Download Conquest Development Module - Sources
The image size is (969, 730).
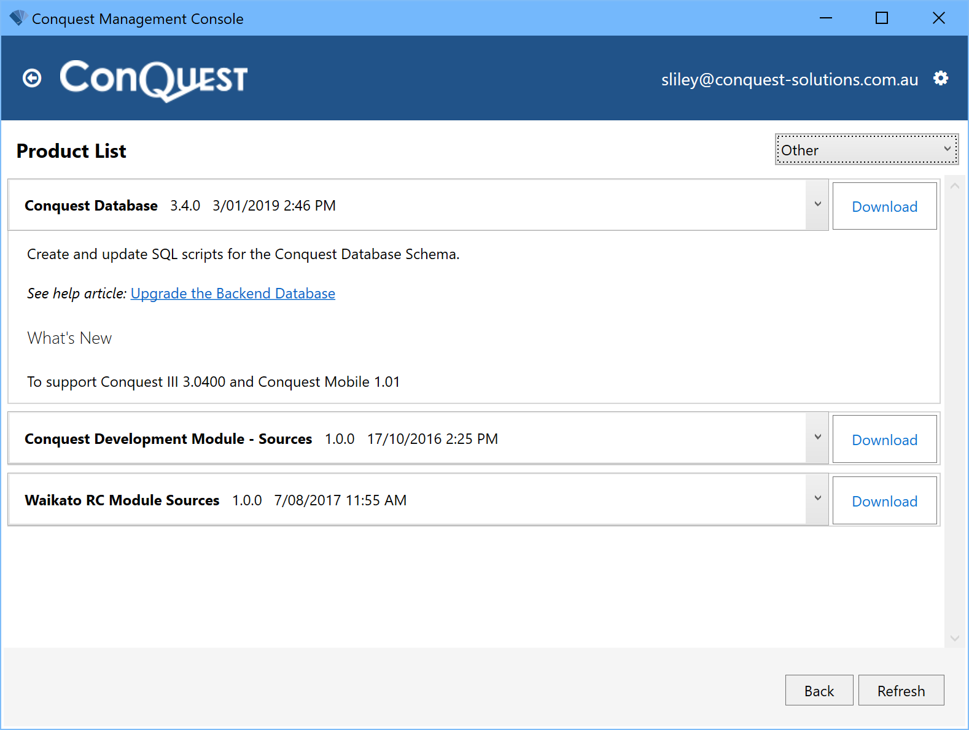click(x=884, y=440)
